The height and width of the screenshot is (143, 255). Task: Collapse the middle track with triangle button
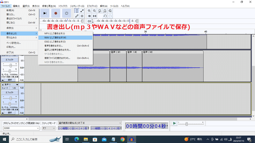point(3,80)
